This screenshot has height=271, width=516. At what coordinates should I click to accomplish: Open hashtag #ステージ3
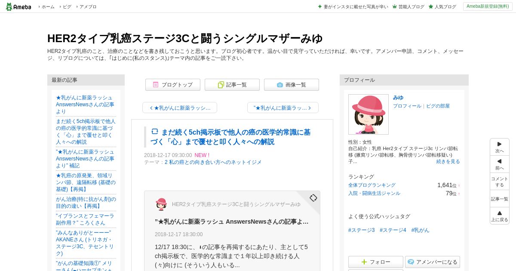pos(362,230)
